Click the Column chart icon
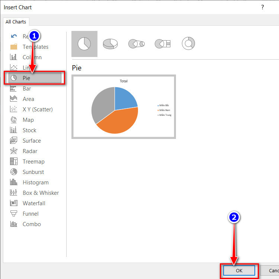This screenshot has width=279, height=279. (13, 57)
